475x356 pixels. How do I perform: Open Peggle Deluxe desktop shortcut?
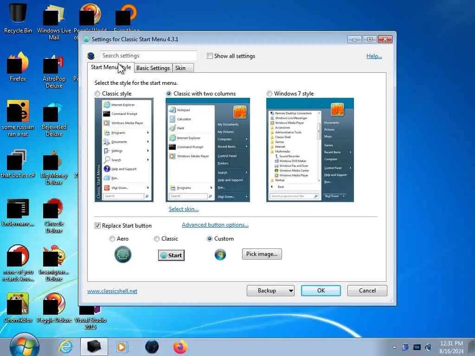click(54, 307)
